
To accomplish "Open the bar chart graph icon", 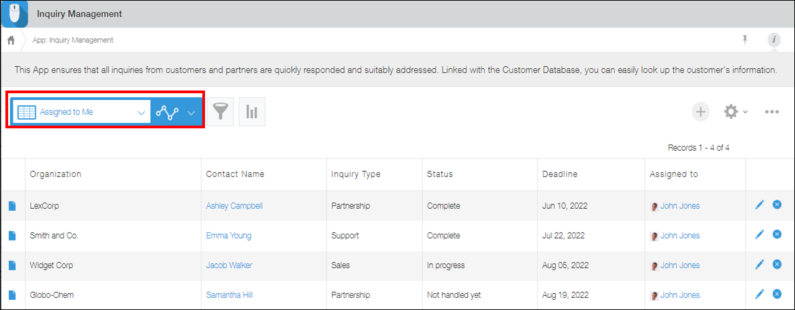I will [252, 112].
